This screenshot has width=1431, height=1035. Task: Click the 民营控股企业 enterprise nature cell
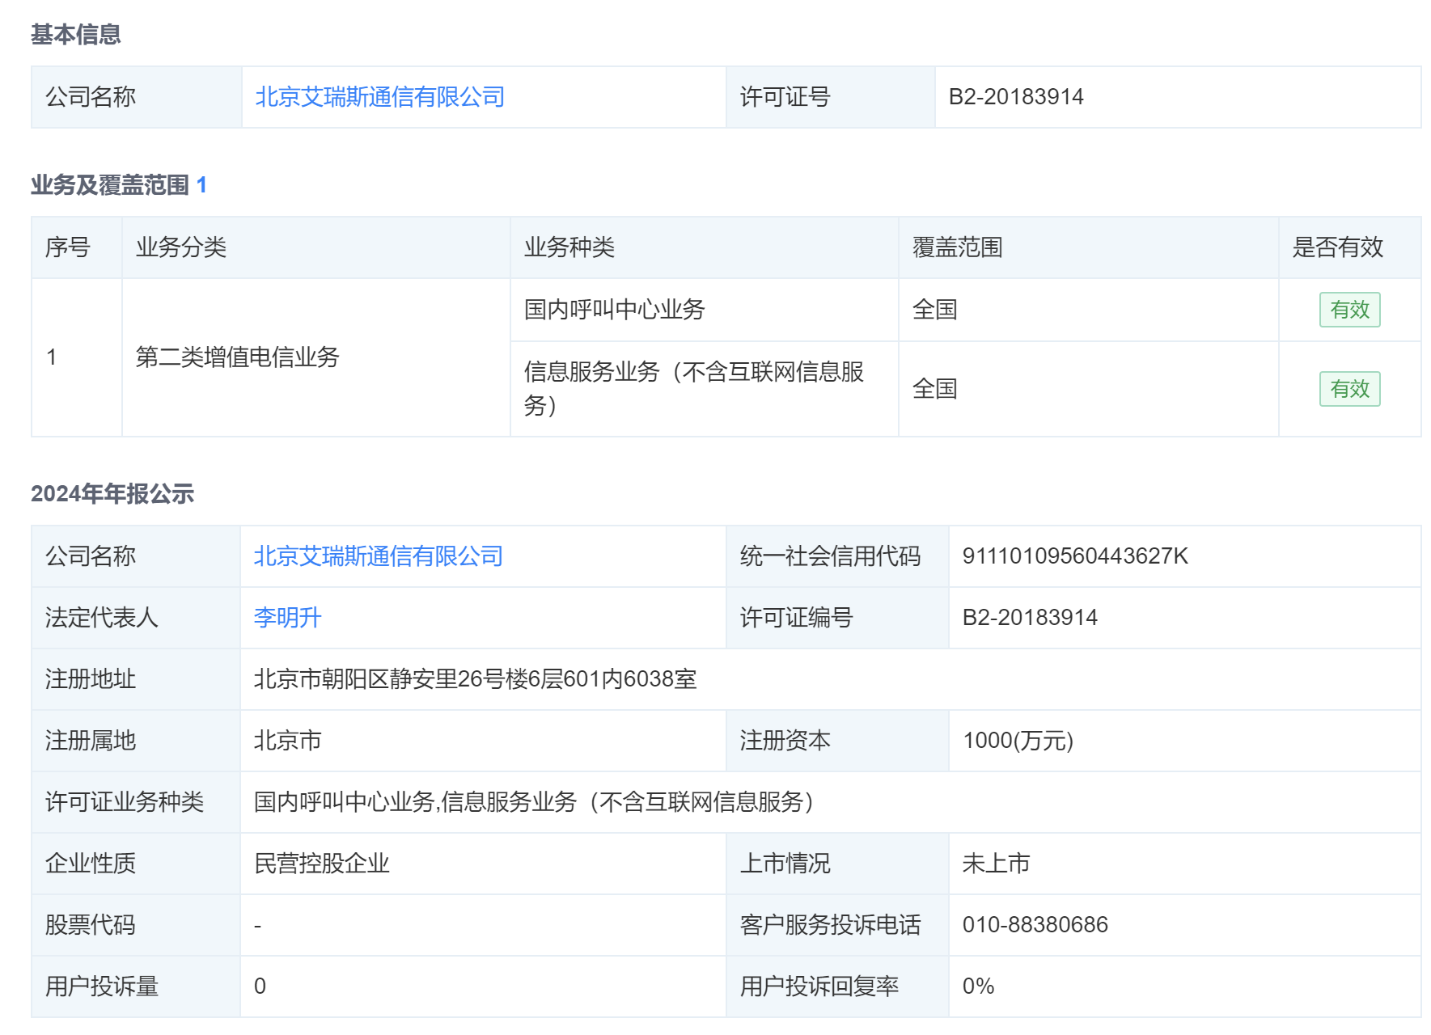(x=322, y=864)
